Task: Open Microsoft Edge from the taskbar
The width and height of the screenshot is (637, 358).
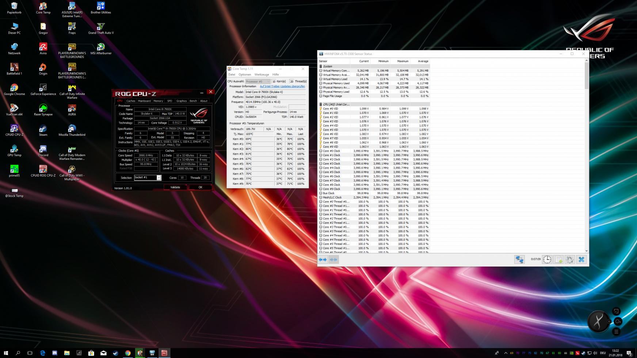Action: 42,353
